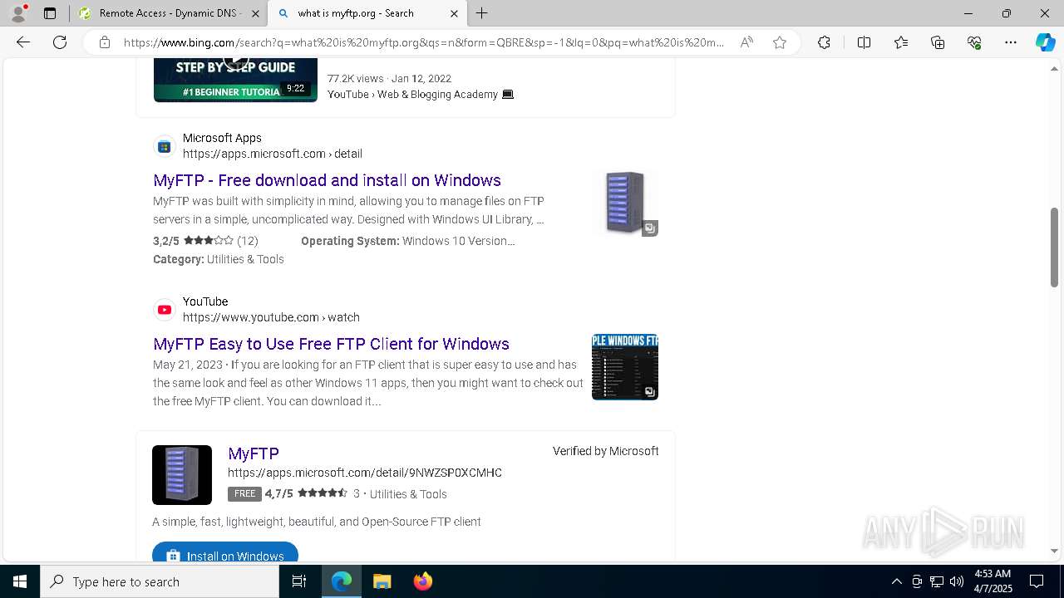Open Windows Start menu

[20, 581]
